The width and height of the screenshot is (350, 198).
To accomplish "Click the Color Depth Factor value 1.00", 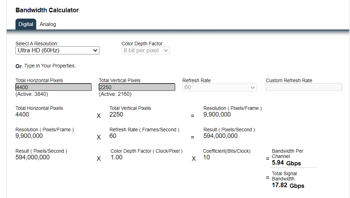I will click(116, 157).
